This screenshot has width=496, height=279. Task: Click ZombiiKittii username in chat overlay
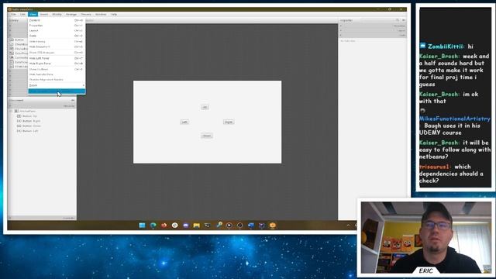click(x=446, y=46)
